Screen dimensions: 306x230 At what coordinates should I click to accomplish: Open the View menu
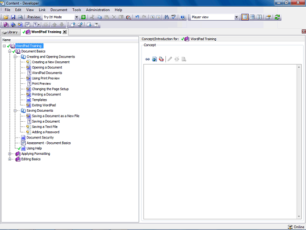[30, 10]
